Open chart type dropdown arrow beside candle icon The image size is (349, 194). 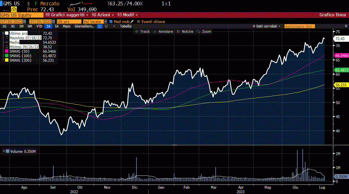click(x=114, y=26)
